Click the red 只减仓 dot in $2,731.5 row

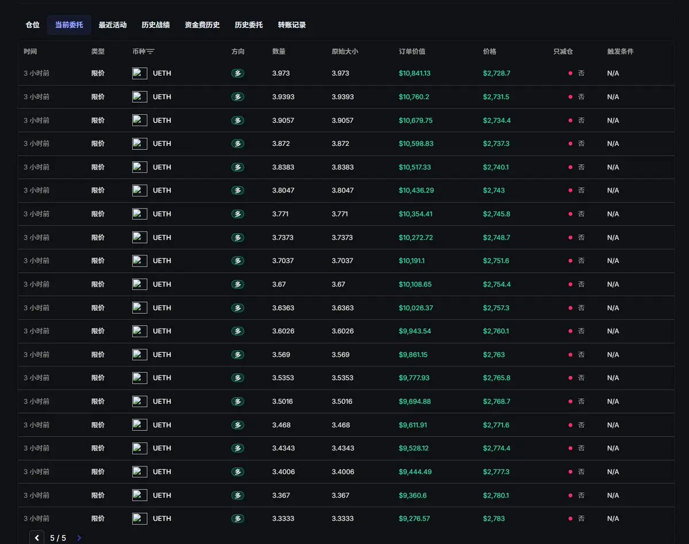pos(570,97)
